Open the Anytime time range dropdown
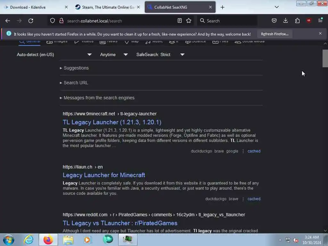The height and width of the screenshot is (246, 328). click(114, 54)
